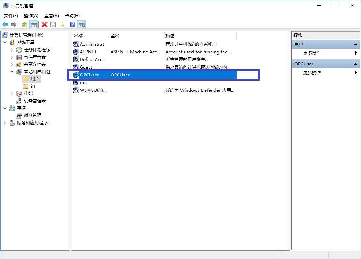Click 系统管理的用户帐户 description text

[x=186, y=59]
